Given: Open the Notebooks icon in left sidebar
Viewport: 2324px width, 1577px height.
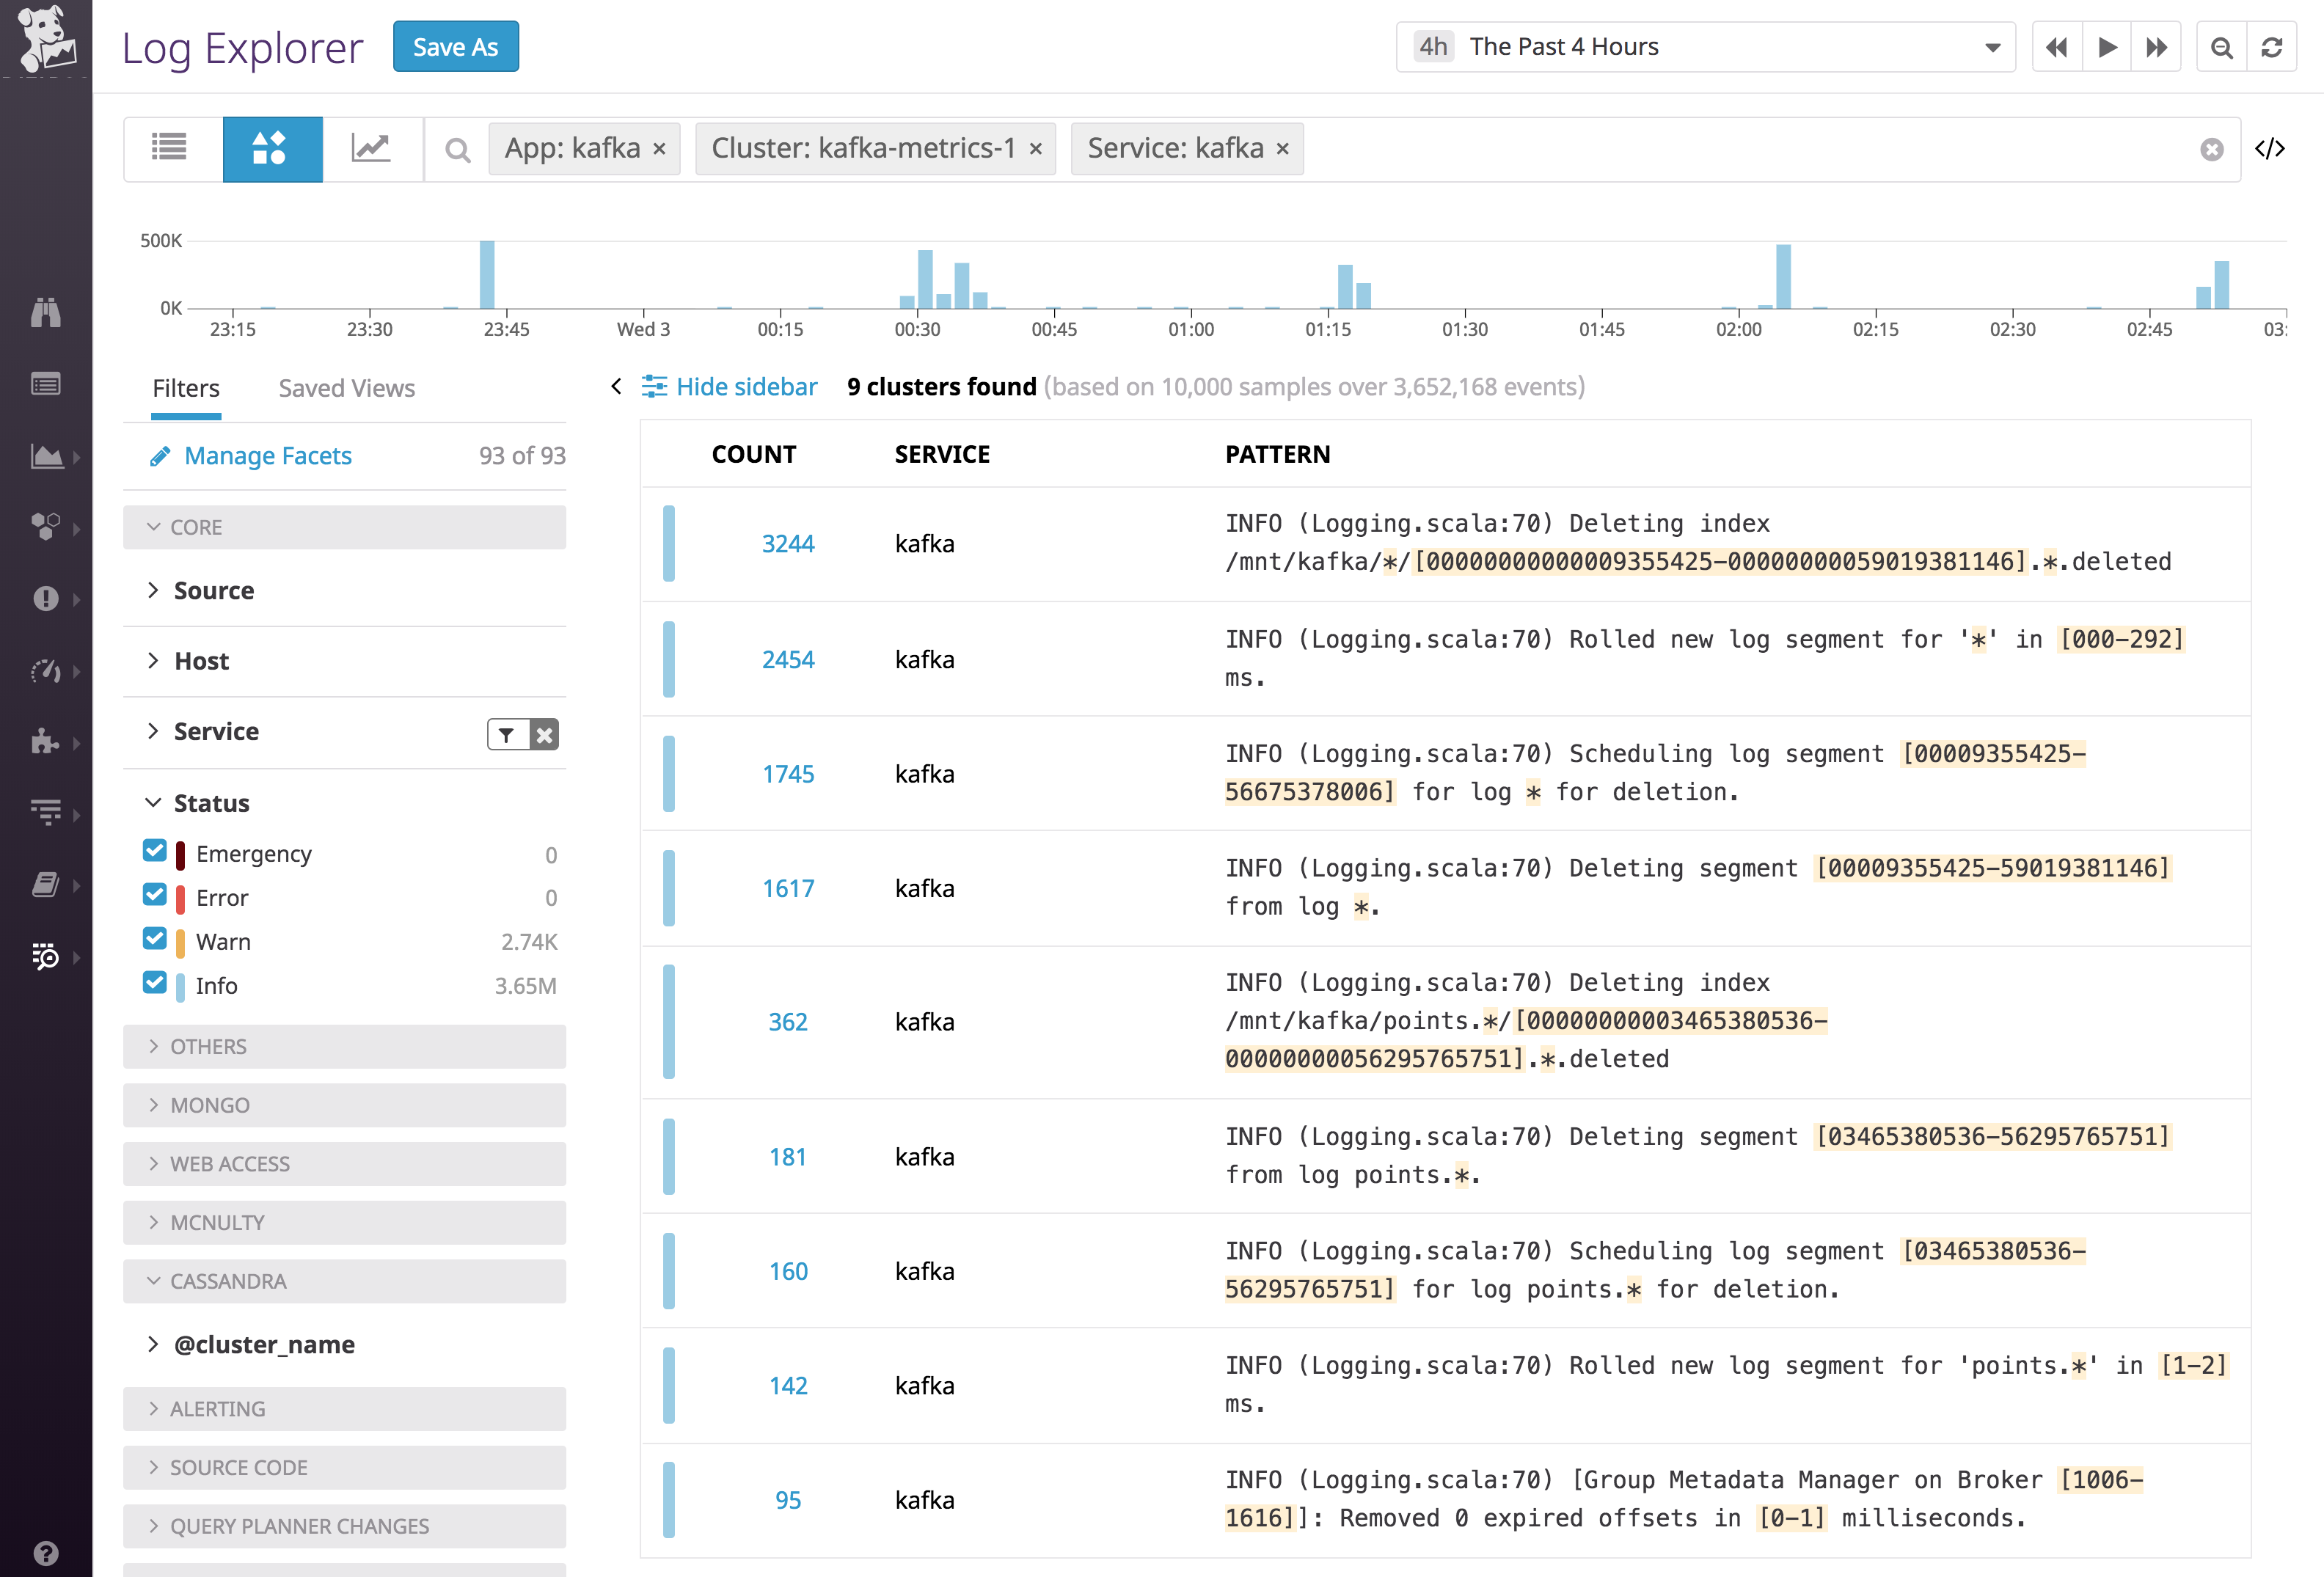Looking at the screenshot, I should [47, 884].
